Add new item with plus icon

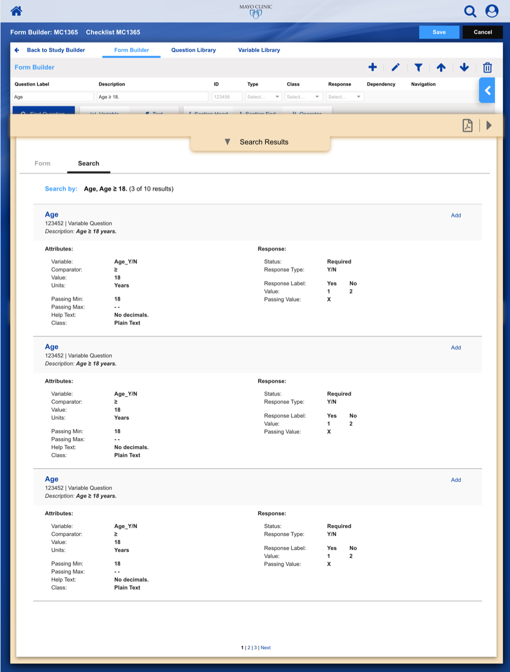click(x=373, y=67)
